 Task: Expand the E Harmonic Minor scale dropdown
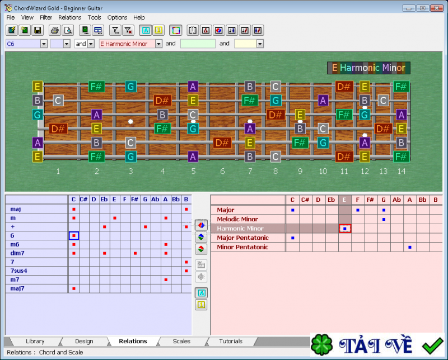click(158, 44)
